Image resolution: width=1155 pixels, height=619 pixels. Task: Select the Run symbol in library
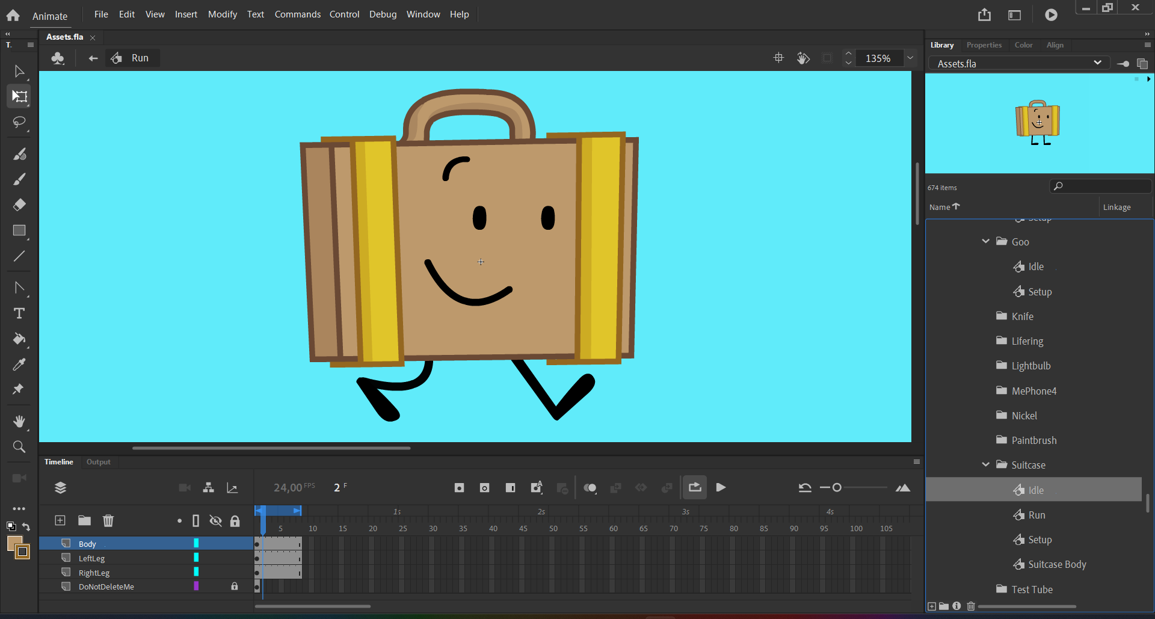tap(1036, 515)
